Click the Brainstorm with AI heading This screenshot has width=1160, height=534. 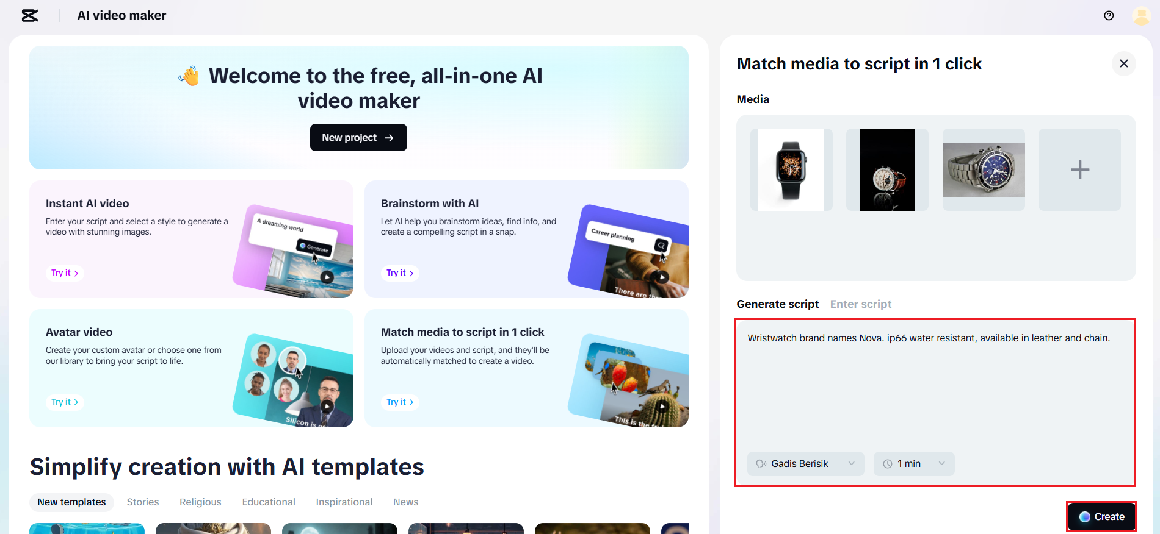tap(430, 204)
